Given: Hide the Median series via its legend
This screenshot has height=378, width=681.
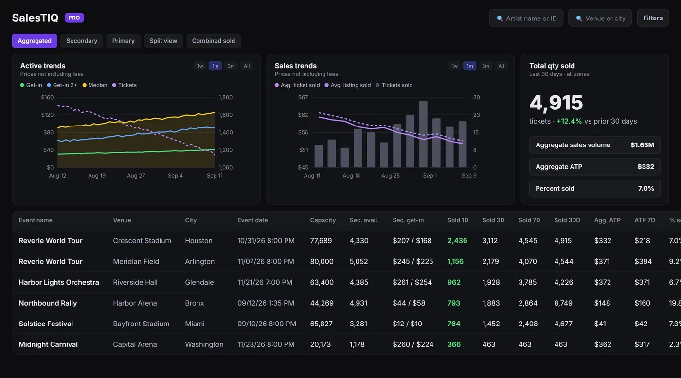Looking at the screenshot, I should [x=94, y=85].
